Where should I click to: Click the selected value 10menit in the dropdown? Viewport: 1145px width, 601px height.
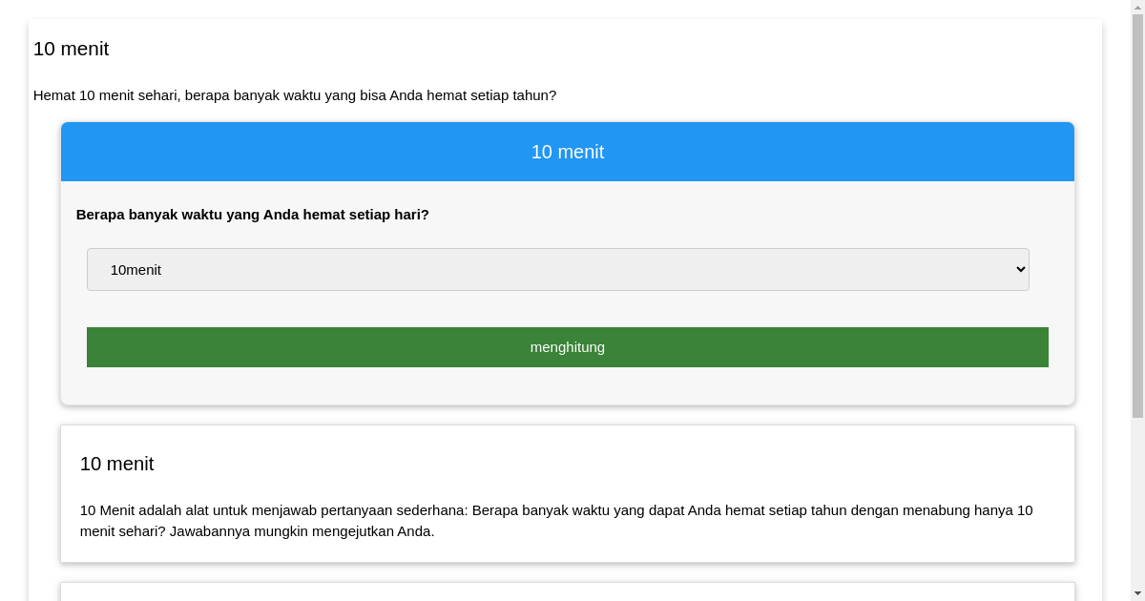[135, 269]
